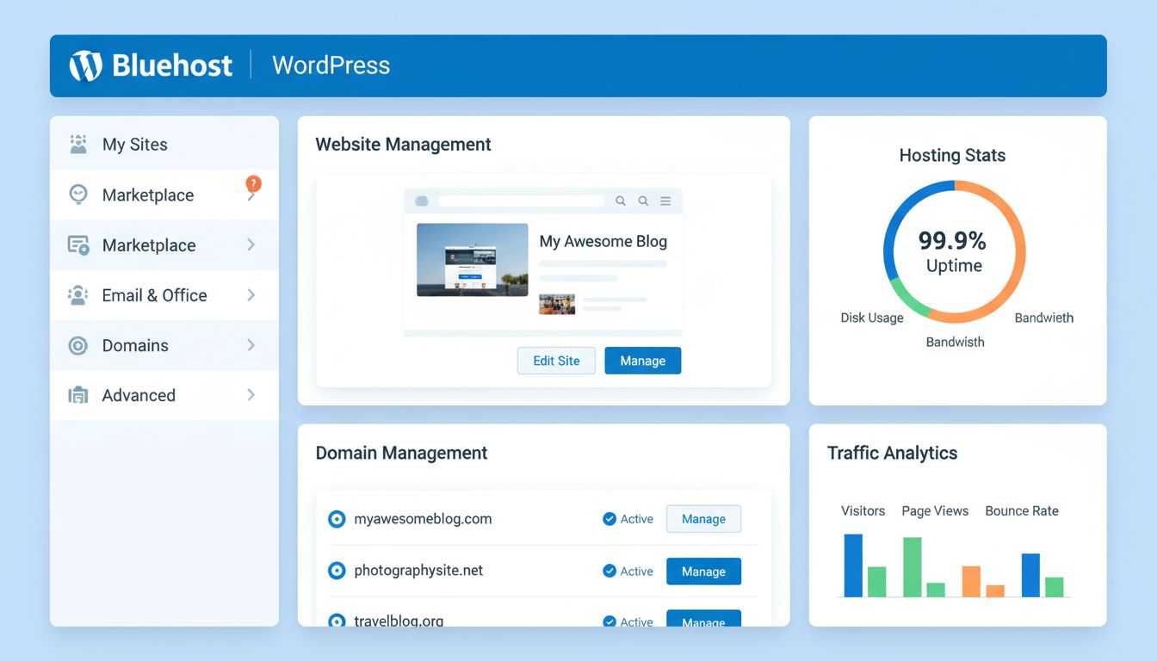This screenshot has width=1157, height=661.
Task: Click the Active checkmark icon for myawesomeblog.com
Action: pyautogui.click(x=609, y=519)
